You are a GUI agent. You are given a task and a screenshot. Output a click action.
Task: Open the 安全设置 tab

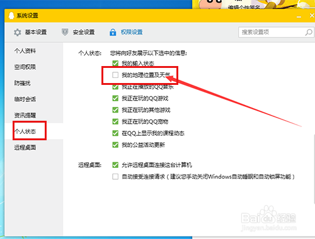point(78,32)
